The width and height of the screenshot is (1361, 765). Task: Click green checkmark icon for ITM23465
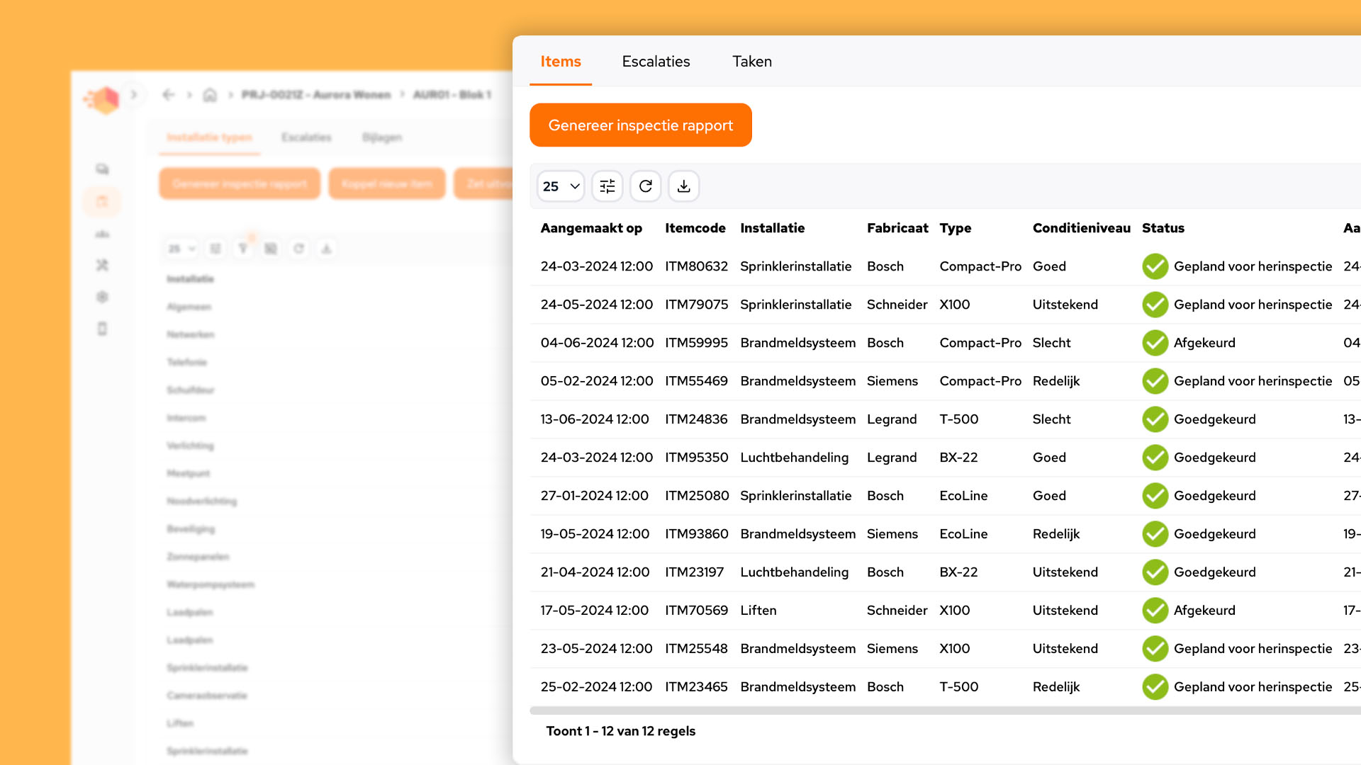point(1155,687)
